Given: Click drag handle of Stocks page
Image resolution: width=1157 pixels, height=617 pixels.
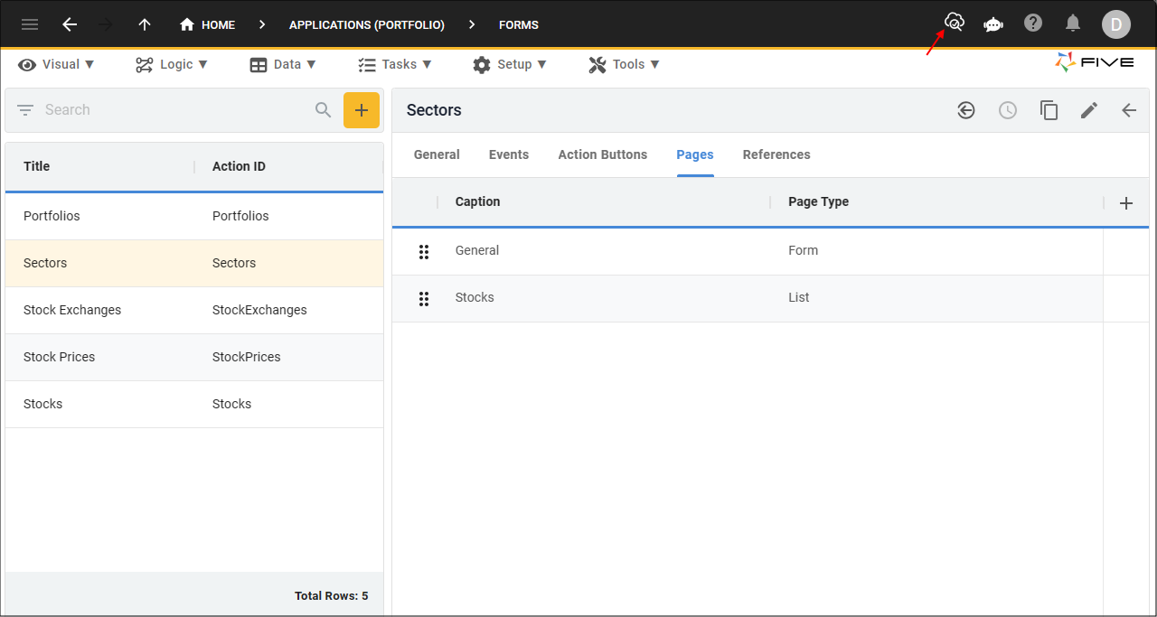Looking at the screenshot, I should point(424,298).
